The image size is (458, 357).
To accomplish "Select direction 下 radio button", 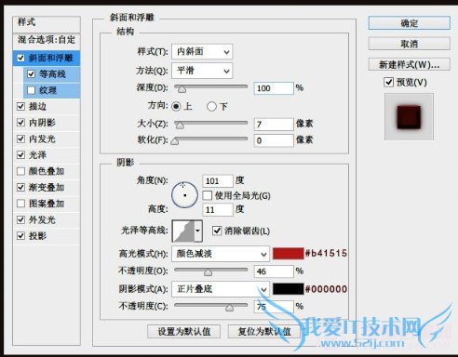I will pyautogui.click(x=211, y=107).
